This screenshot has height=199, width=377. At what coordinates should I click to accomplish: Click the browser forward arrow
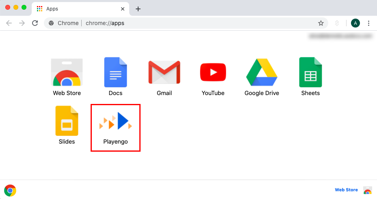[x=22, y=23]
